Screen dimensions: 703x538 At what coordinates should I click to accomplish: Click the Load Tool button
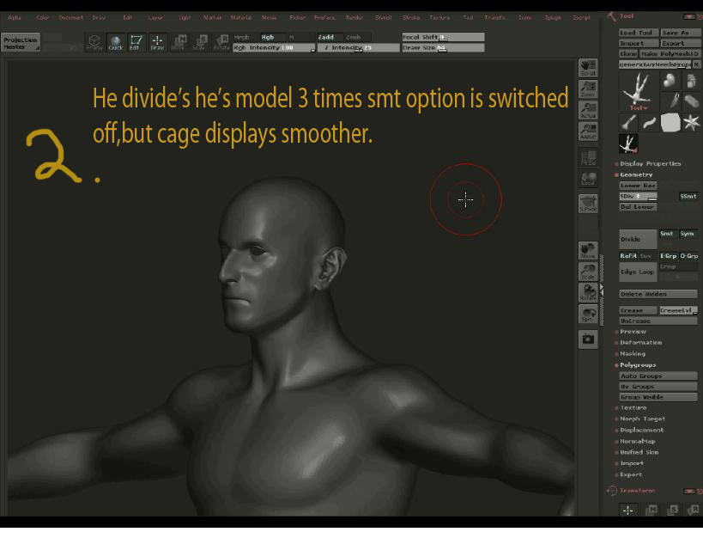click(637, 33)
